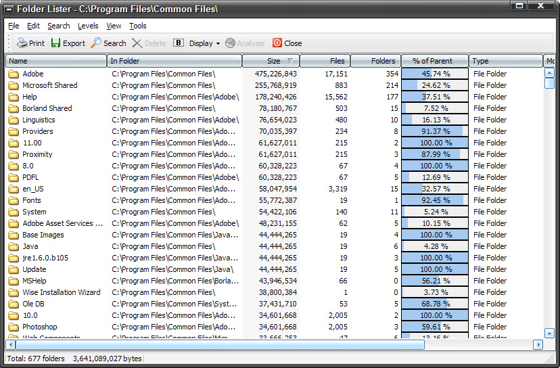560x368 pixels.
Task: Click the horizontal scrollbar right arrow
Action: coord(538,344)
